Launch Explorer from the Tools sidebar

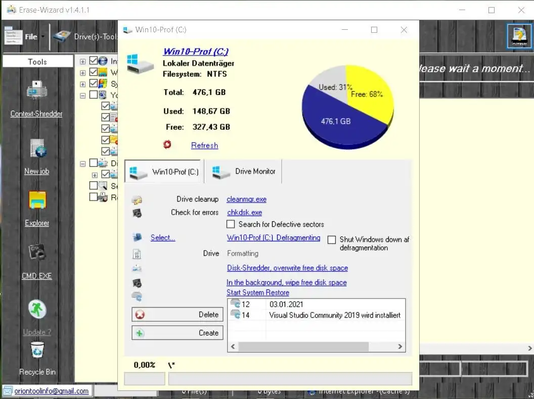(37, 199)
